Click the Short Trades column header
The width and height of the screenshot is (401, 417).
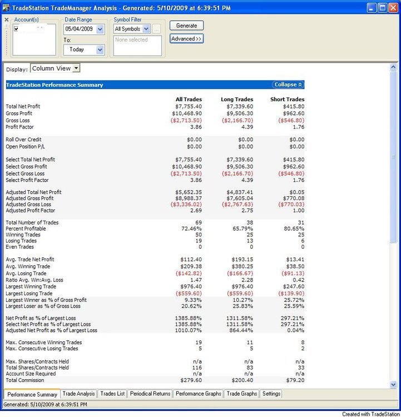[x=288, y=99]
